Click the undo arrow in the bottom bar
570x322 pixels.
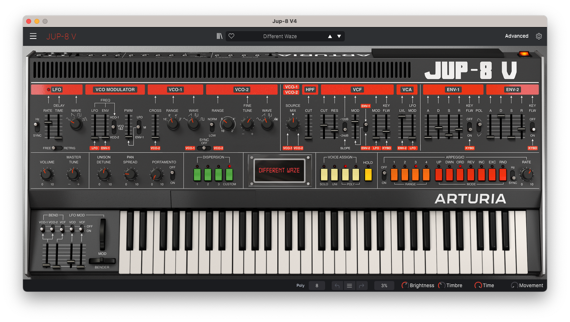click(x=337, y=286)
